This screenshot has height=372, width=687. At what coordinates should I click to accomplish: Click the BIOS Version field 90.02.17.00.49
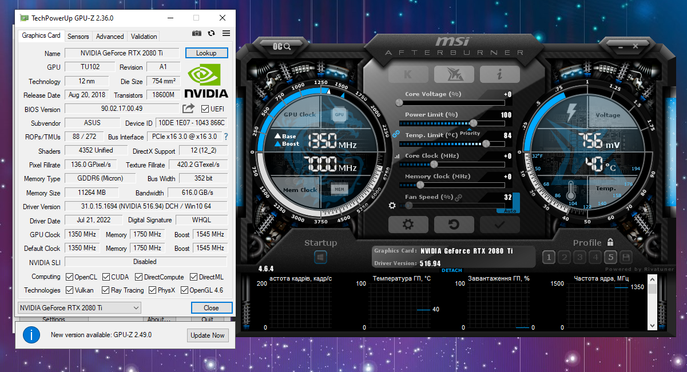[122, 109]
